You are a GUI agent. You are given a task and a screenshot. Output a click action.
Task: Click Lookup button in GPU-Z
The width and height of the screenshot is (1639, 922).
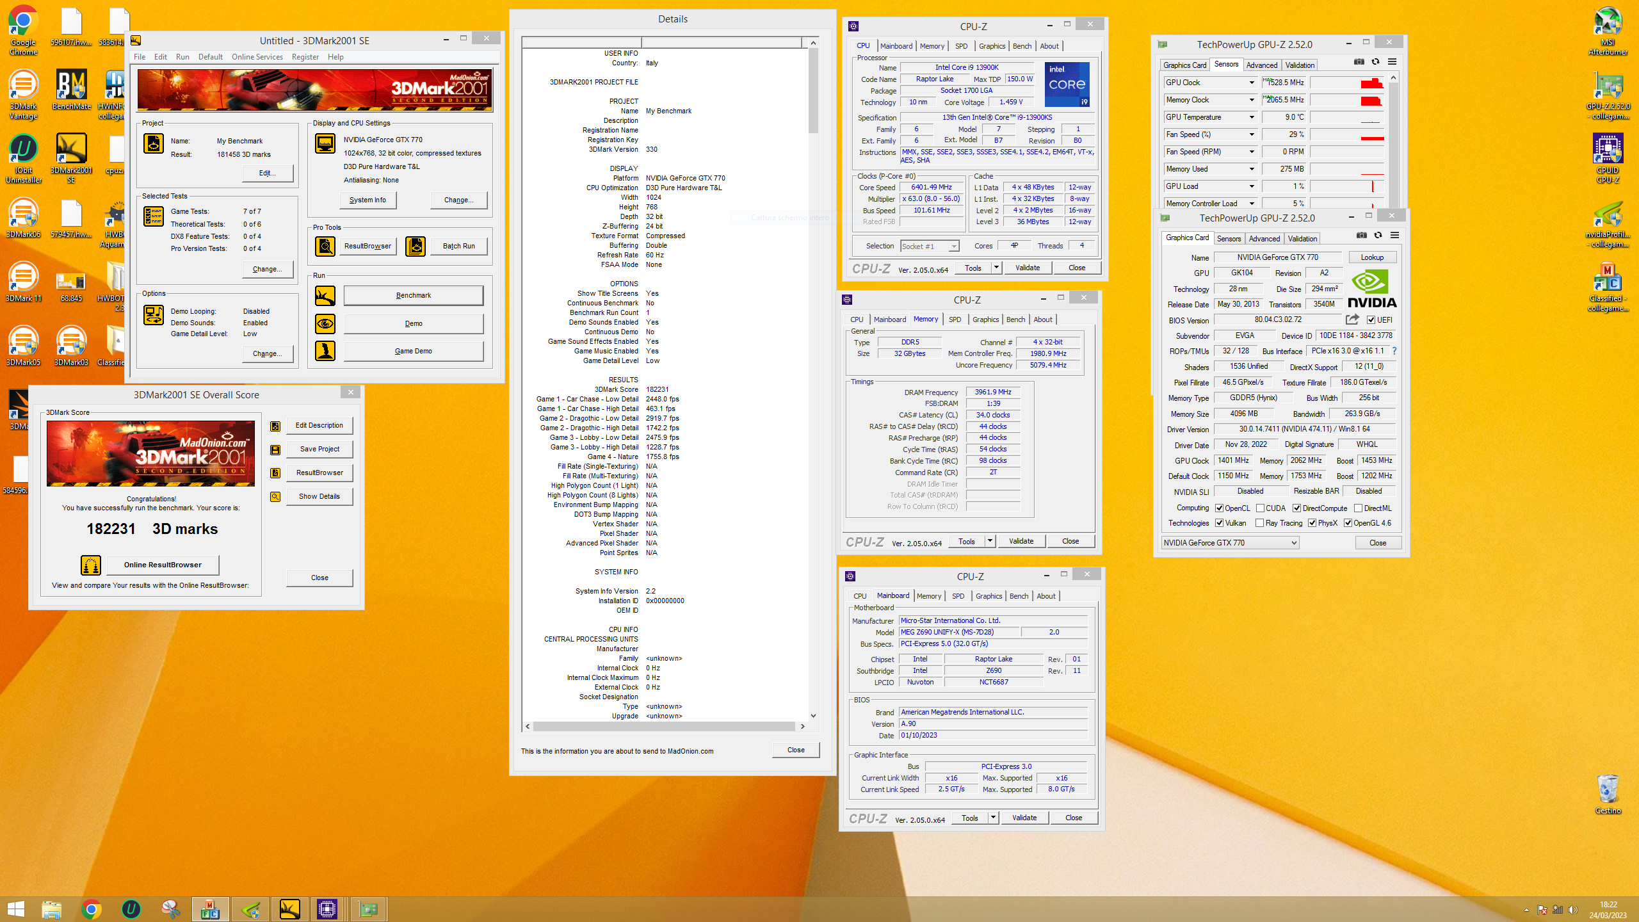tap(1372, 257)
